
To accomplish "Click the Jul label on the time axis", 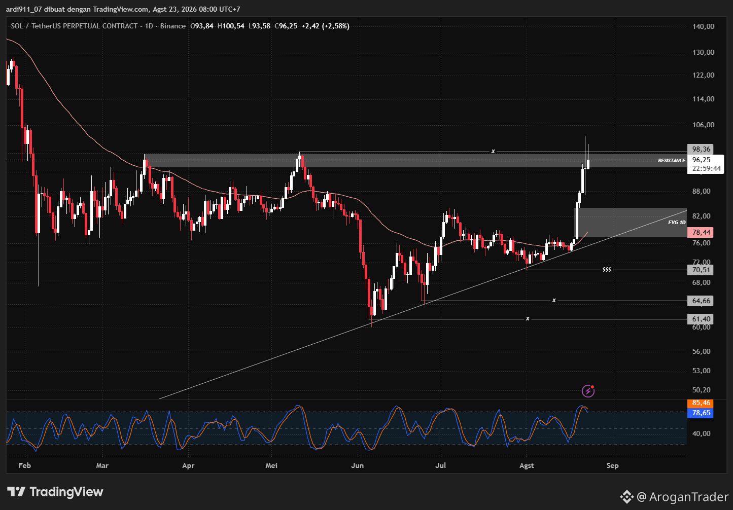I will coord(441,465).
